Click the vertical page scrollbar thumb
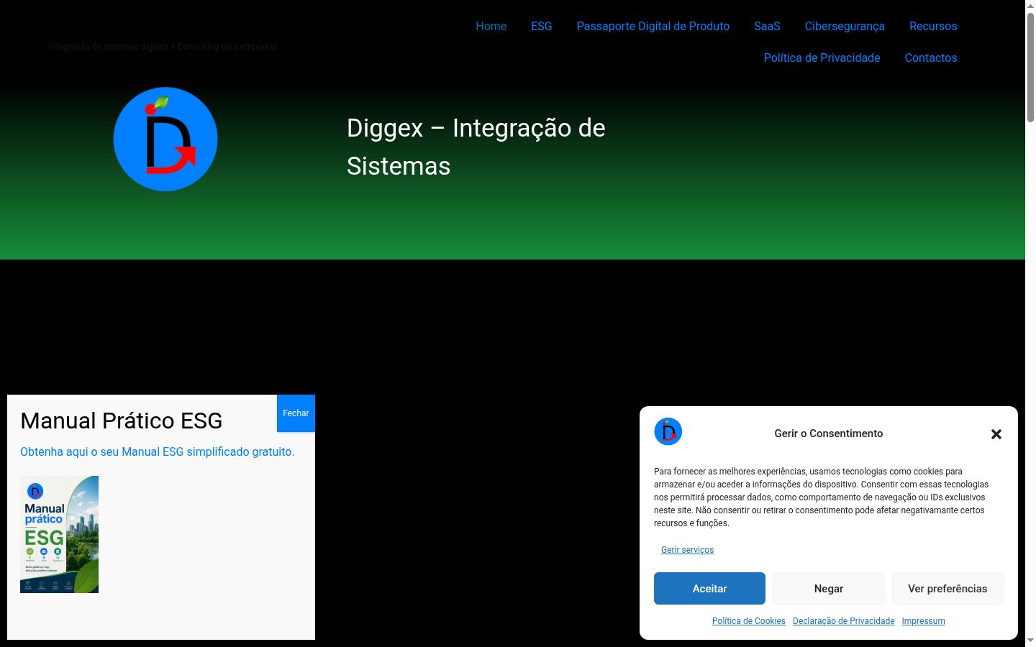The height and width of the screenshot is (647, 1036). tap(1030, 66)
